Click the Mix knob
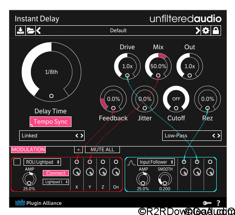The width and height of the screenshot is (235, 215). [158, 66]
